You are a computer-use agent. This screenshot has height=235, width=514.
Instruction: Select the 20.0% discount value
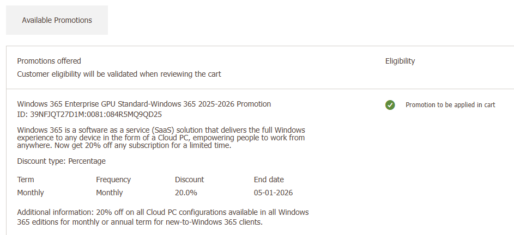pos(186,193)
